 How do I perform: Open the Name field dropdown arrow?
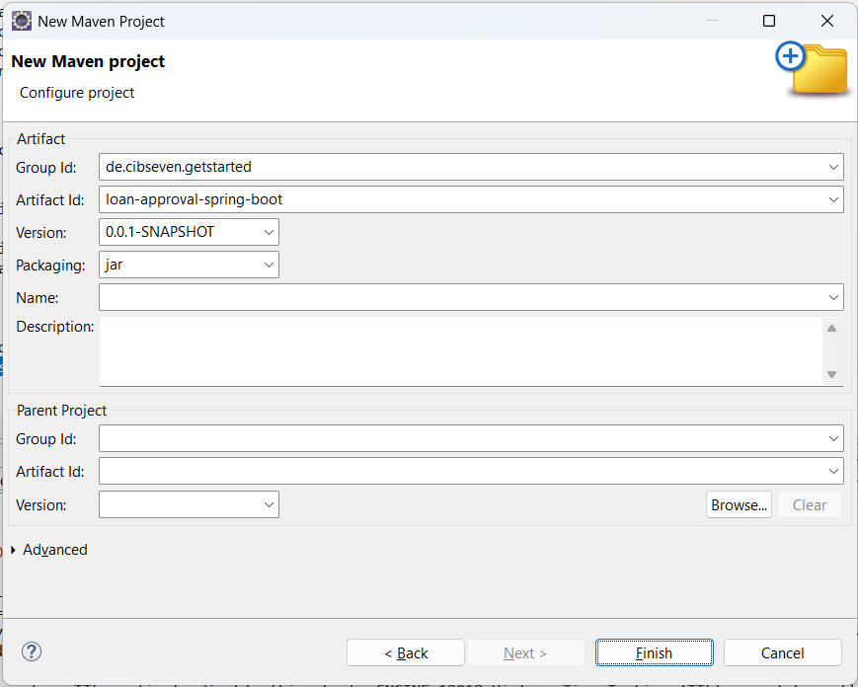(833, 297)
